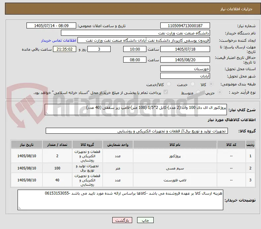Click the تاریخ نیاز column header

(x=26, y=145)
